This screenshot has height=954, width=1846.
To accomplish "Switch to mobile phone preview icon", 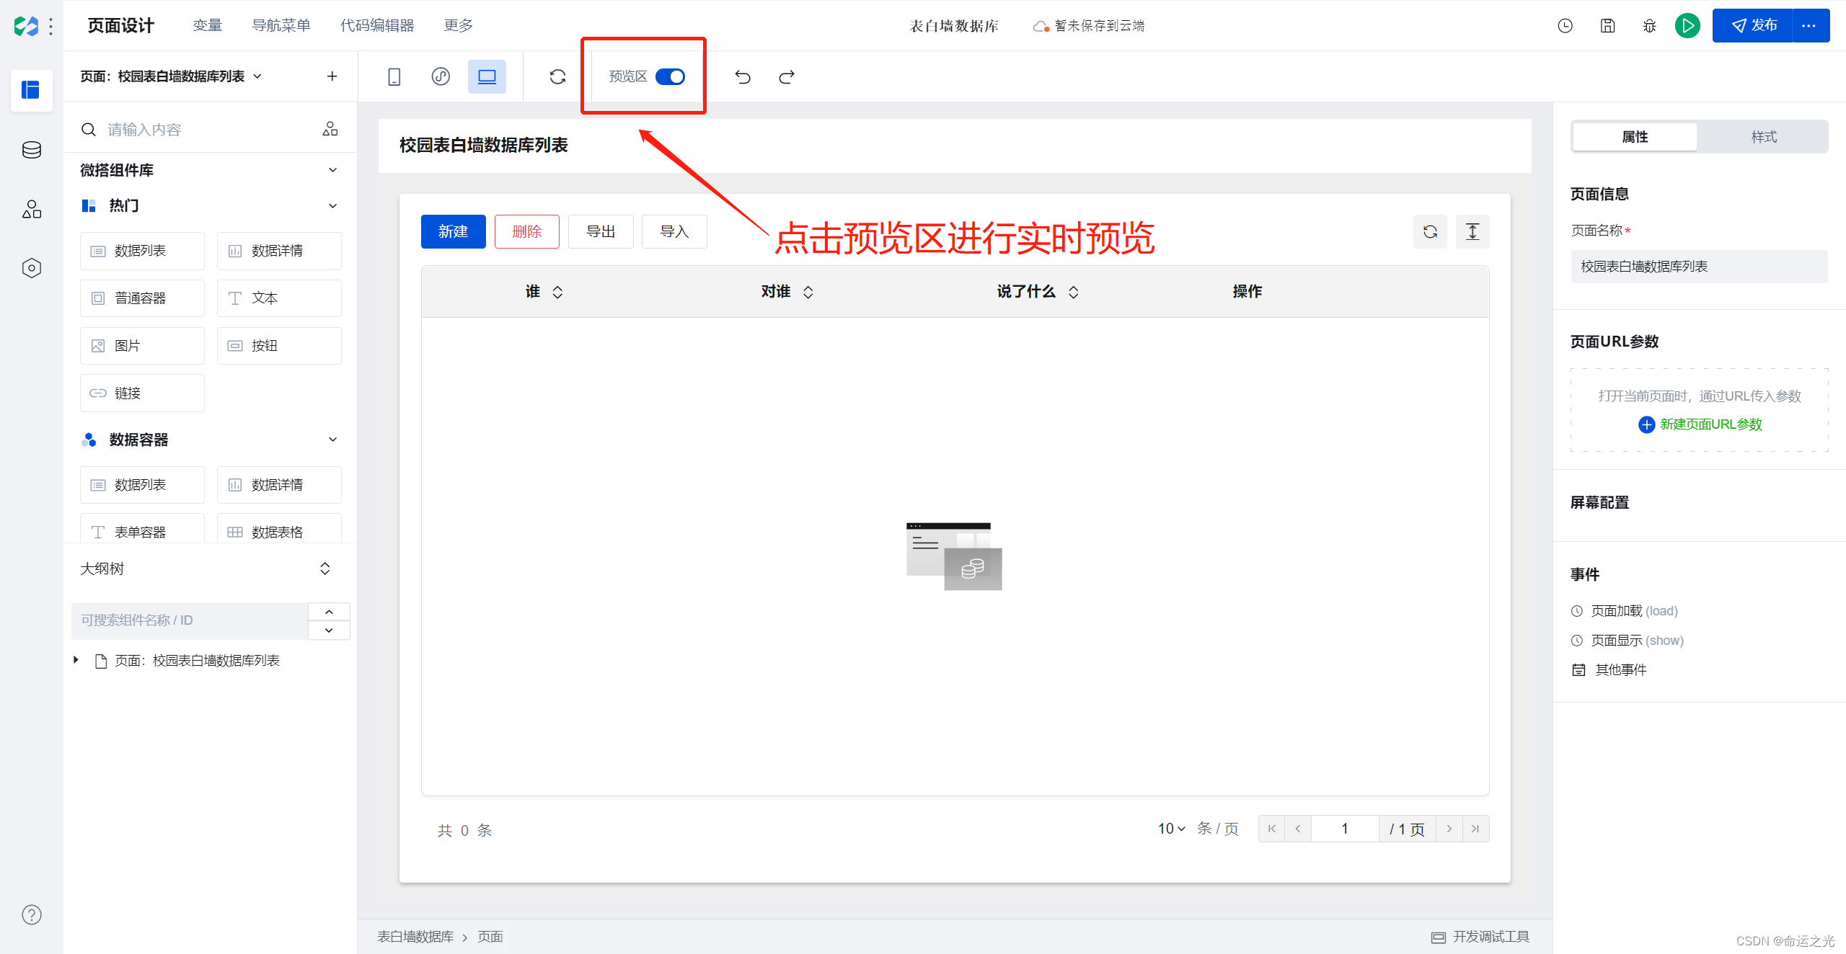I will [394, 76].
